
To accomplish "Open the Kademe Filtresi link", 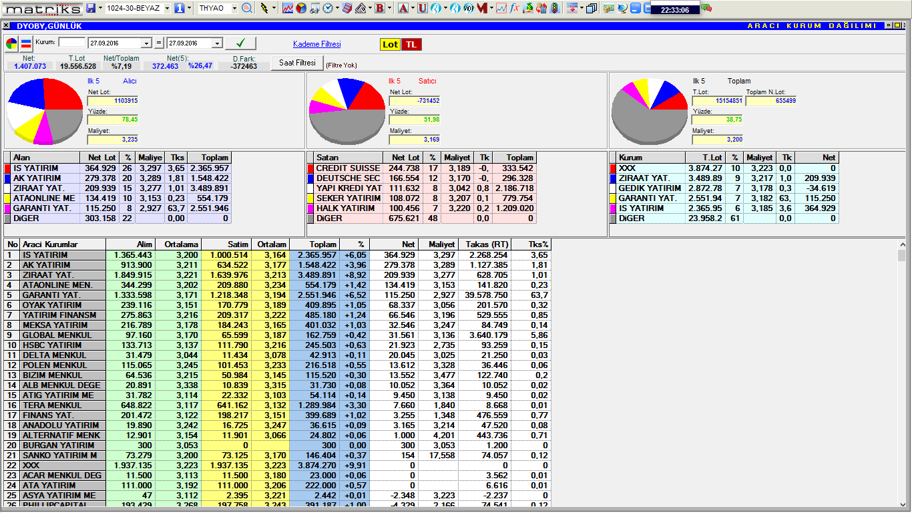I will tap(316, 44).
